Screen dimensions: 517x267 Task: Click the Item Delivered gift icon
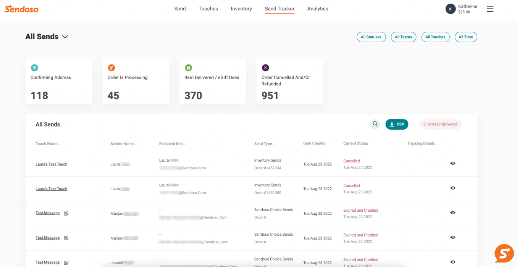[x=188, y=68]
